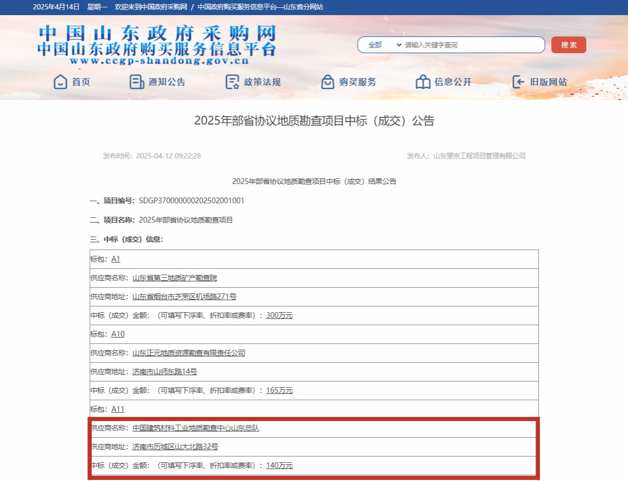The width and height of the screenshot is (628, 481).
Task: Click the home icon beside 首页
Action: pos(61,82)
